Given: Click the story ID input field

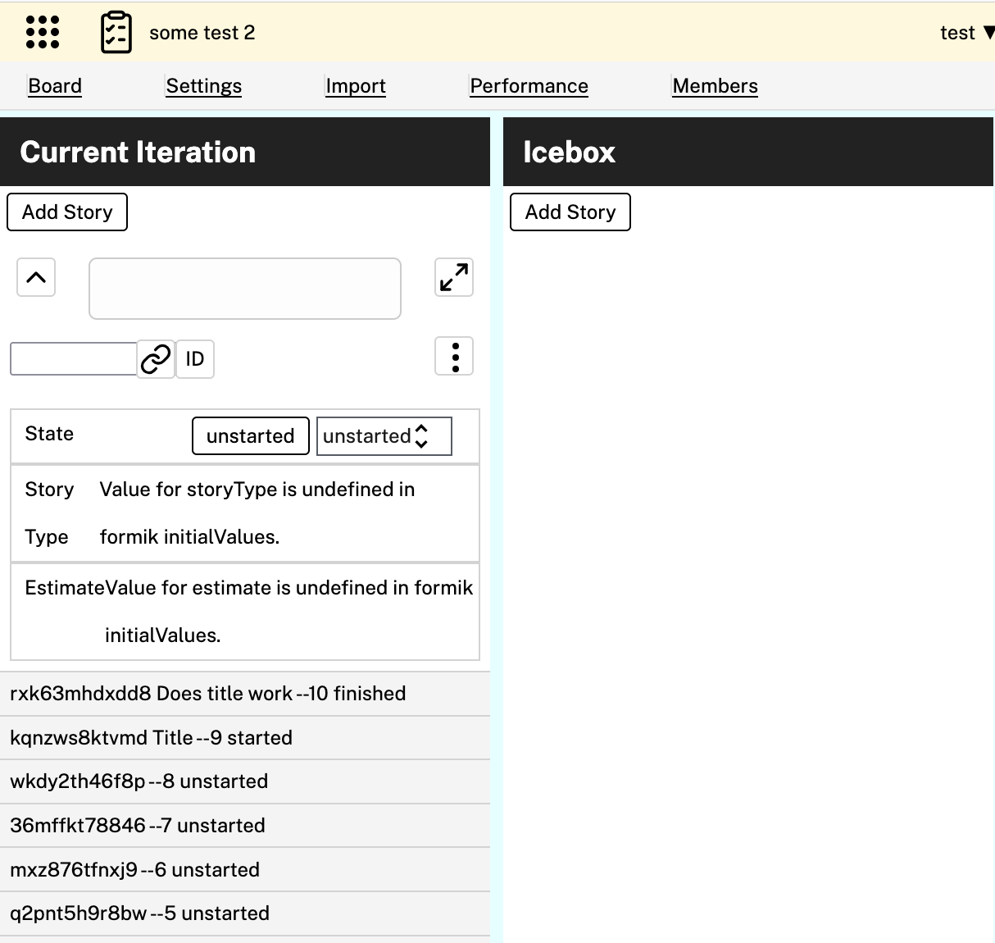Looking at the screenshot, I should [73, 359].
